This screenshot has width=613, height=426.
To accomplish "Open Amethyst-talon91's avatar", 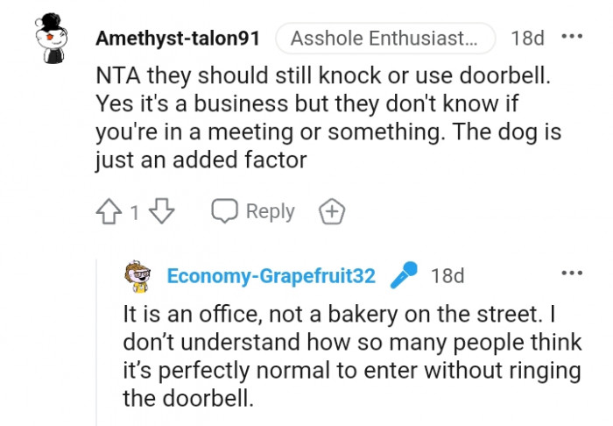I will click(x=51, y=37).
